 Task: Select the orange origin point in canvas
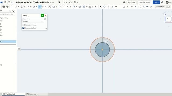point(102,50)
